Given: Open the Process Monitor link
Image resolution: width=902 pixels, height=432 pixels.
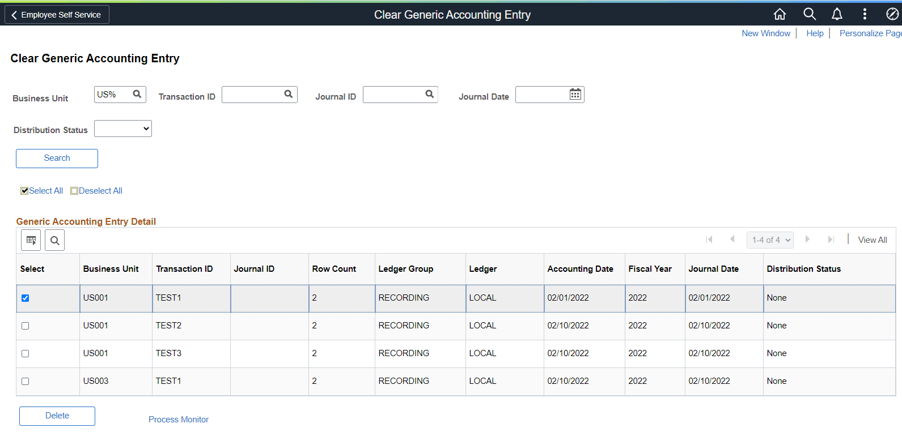Looking at the screenshot, I should point(179,420).
